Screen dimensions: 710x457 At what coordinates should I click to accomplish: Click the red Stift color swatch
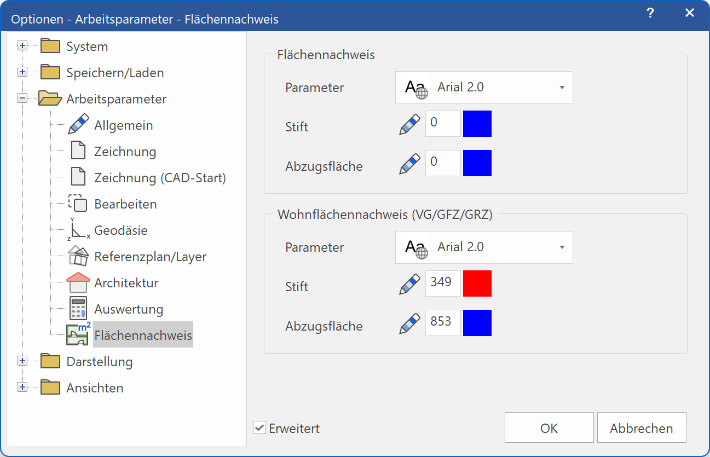pos(477,284)
